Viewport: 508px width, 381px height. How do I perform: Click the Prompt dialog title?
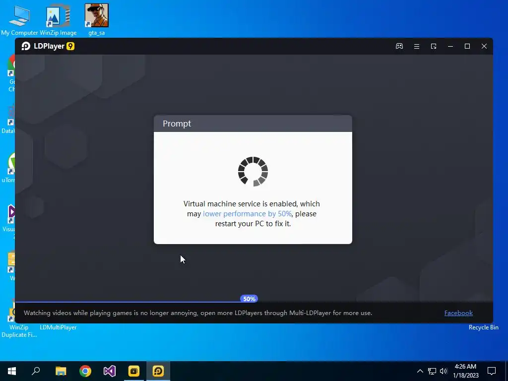pyautogui.click(x=177, y=124)
